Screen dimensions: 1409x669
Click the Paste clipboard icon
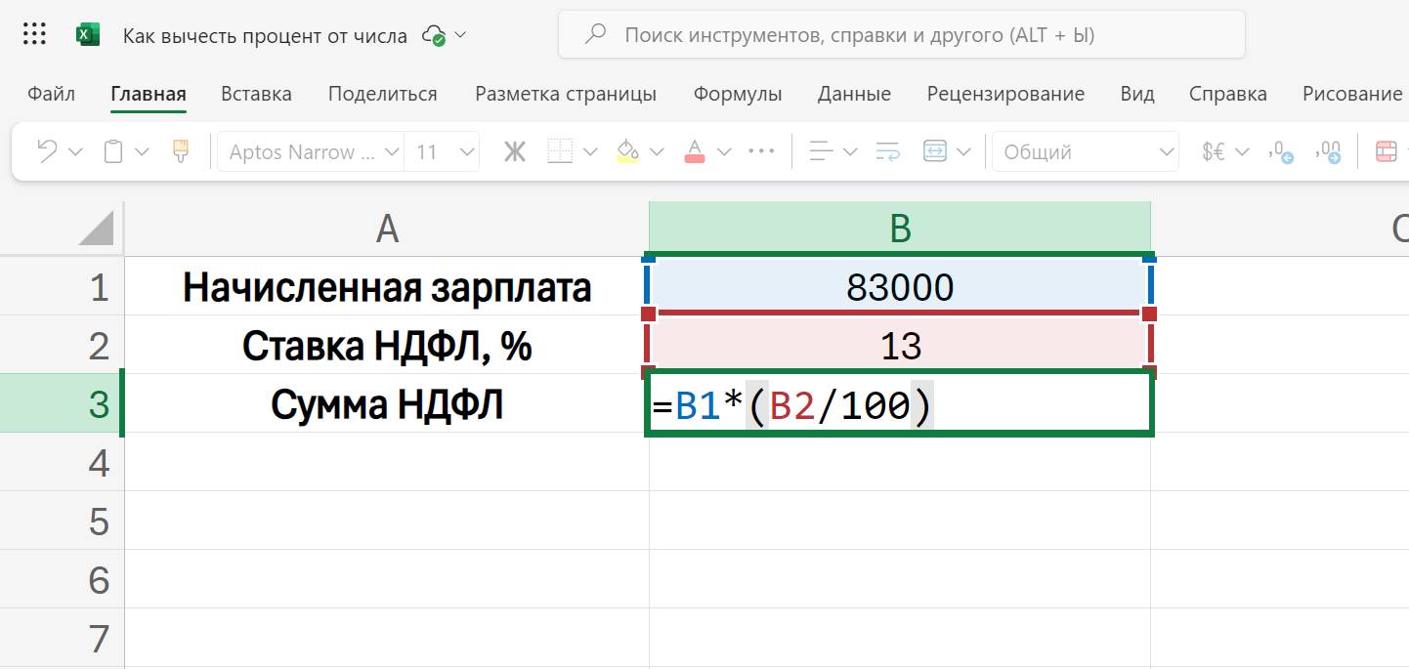113,151
